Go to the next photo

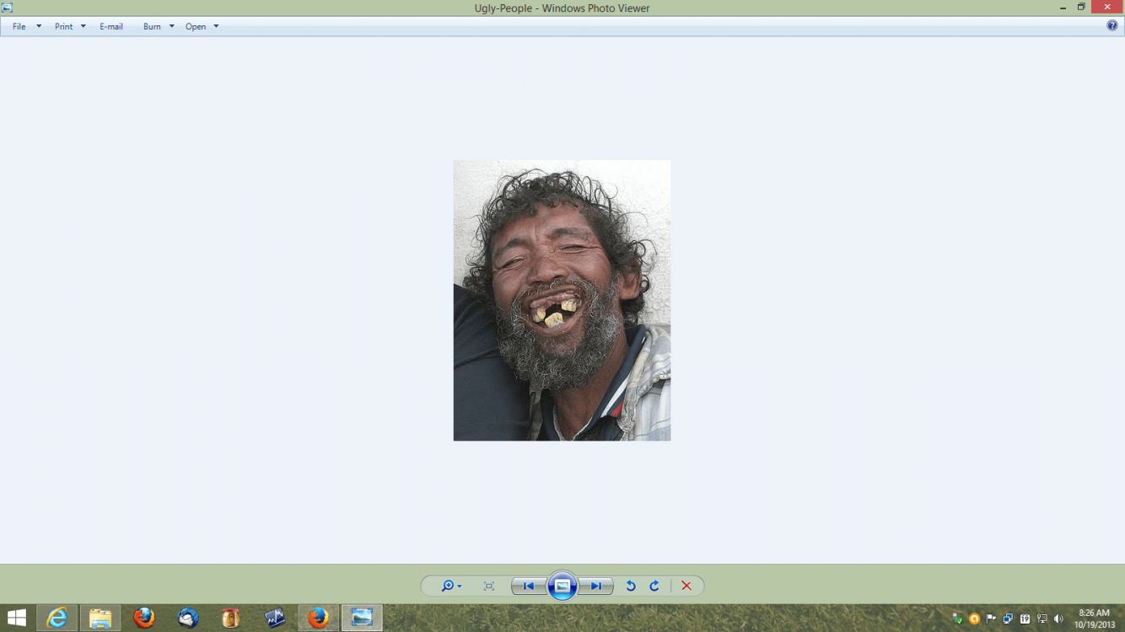tap(596, 586)
